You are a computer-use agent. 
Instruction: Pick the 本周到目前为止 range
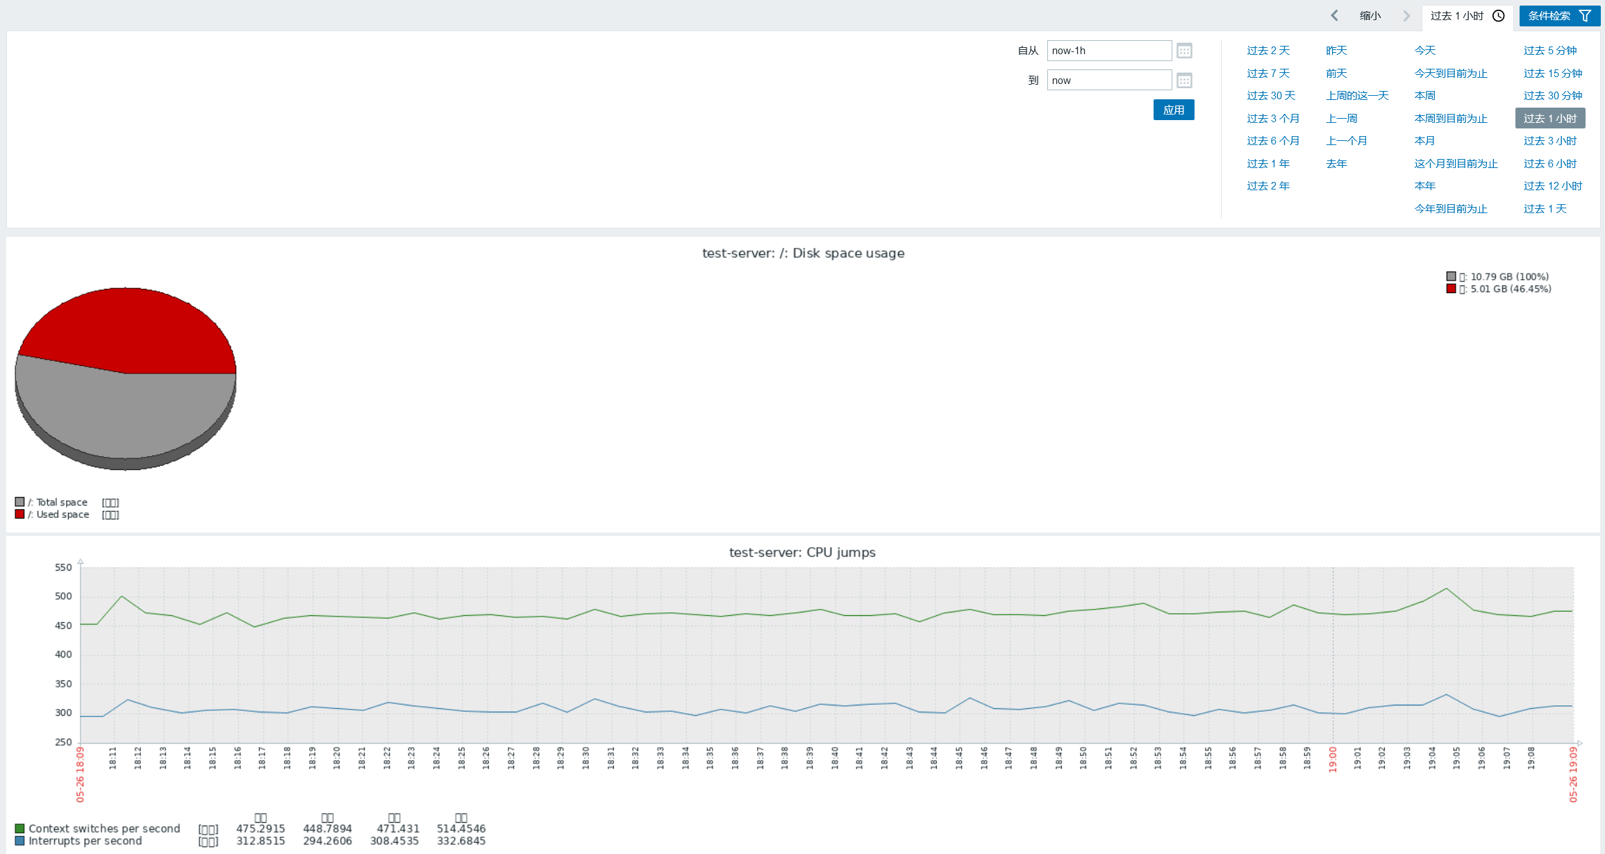[x=1450, y=118]
